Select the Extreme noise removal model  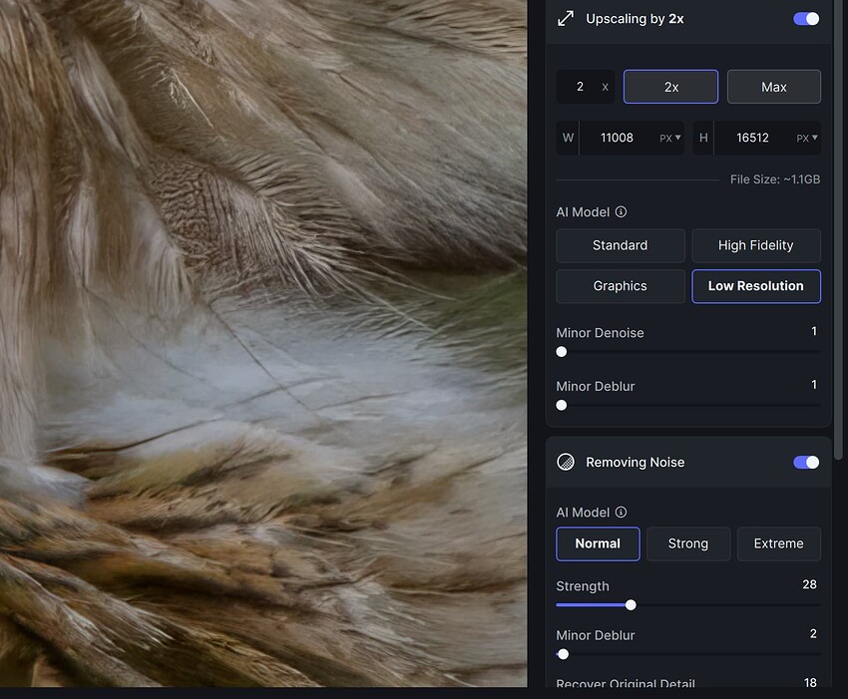point(779,543)
